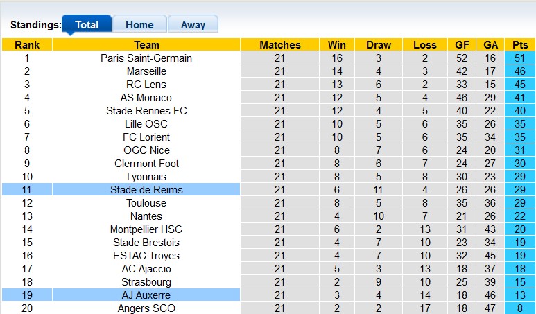Select highlighted Stade de Reims row
The height and width of the screenshot is (314, 536).
[x=146, y=190]
